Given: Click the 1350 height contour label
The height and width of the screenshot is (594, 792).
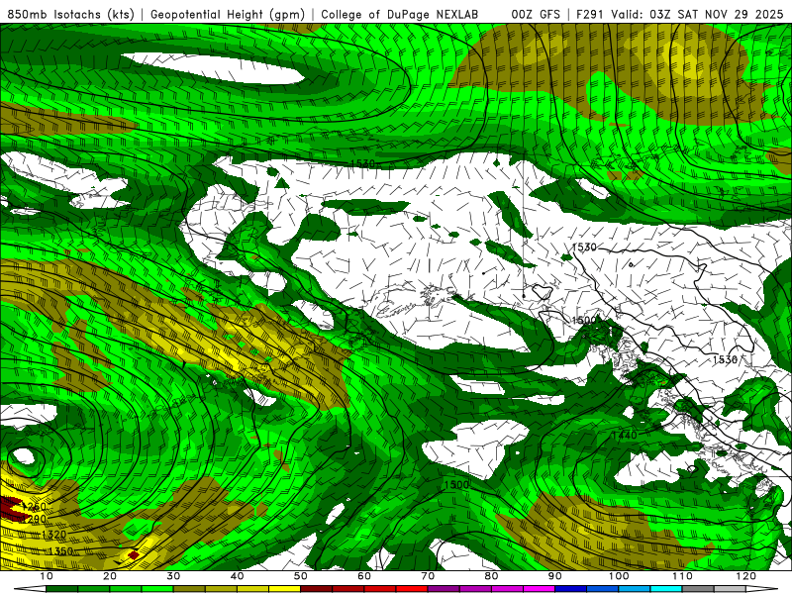Looking at the screenshot, I should pos(60,551).
